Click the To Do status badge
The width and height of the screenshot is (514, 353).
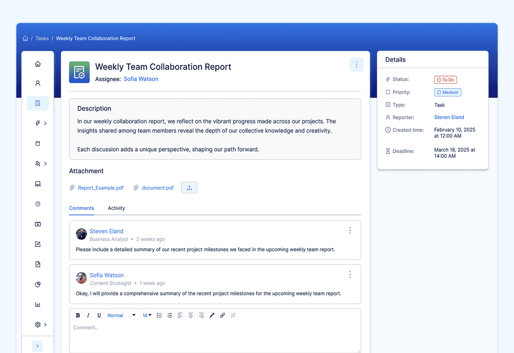pos(445,80)
